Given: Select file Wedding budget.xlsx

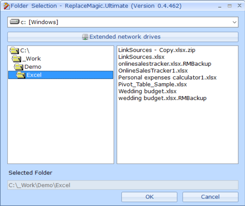Looking at the screenshot, I should (147, 91).
